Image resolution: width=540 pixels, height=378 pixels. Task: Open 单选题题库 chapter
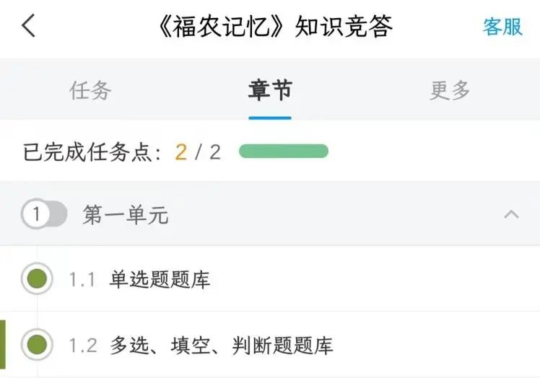point(160,279)
